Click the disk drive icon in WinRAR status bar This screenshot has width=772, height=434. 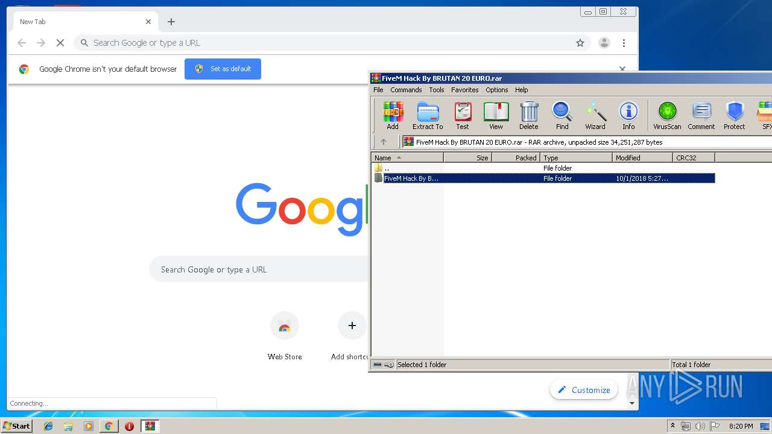coord(378,365)
